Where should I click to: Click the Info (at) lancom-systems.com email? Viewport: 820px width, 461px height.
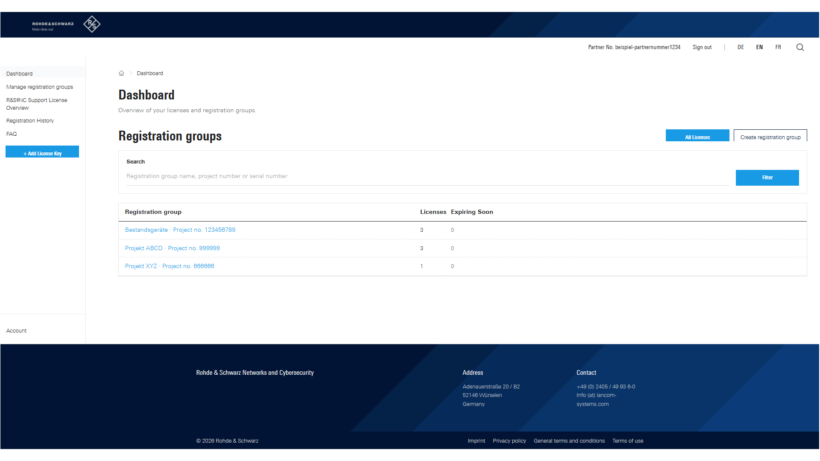pos(596,400)
